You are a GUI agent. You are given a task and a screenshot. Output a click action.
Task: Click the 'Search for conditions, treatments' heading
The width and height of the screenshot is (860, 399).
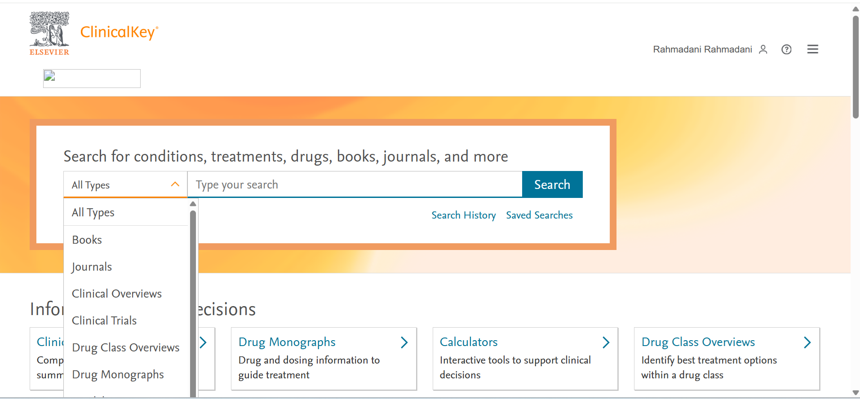286,156
